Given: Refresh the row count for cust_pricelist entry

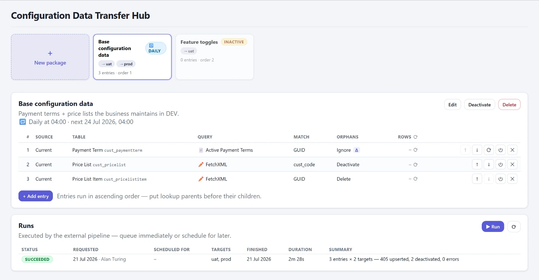Looking at the screenshot, I should [415, 165].
